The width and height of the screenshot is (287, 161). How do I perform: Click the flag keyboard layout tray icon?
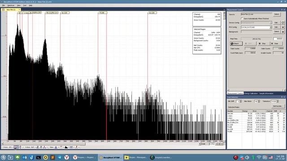271,157
